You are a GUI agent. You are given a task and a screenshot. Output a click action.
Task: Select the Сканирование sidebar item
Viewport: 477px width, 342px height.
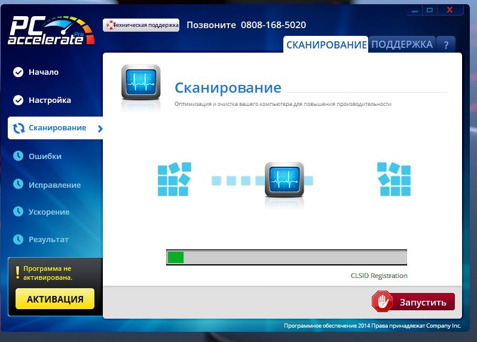(x=56, y=128)
